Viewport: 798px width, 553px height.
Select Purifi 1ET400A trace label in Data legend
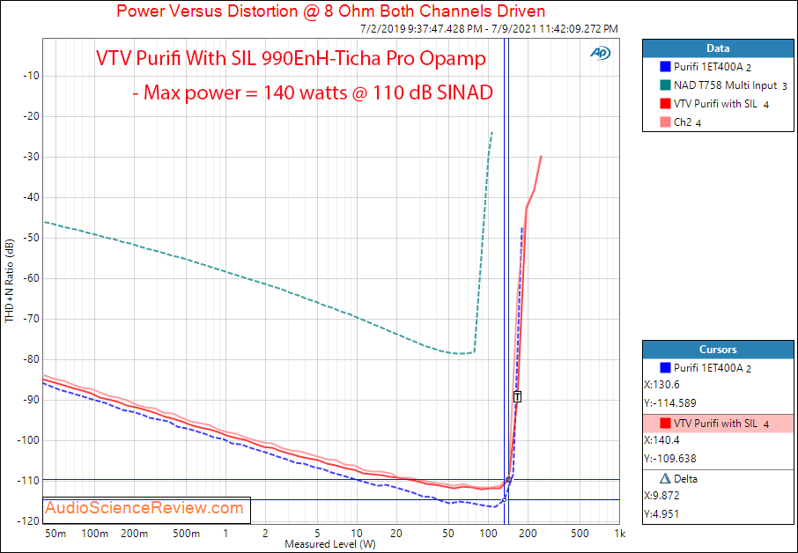point(713,67)
